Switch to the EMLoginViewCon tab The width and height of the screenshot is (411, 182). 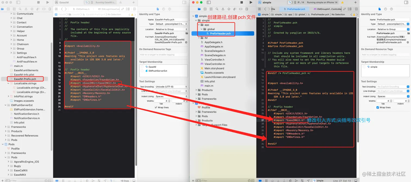pos(109,9)
